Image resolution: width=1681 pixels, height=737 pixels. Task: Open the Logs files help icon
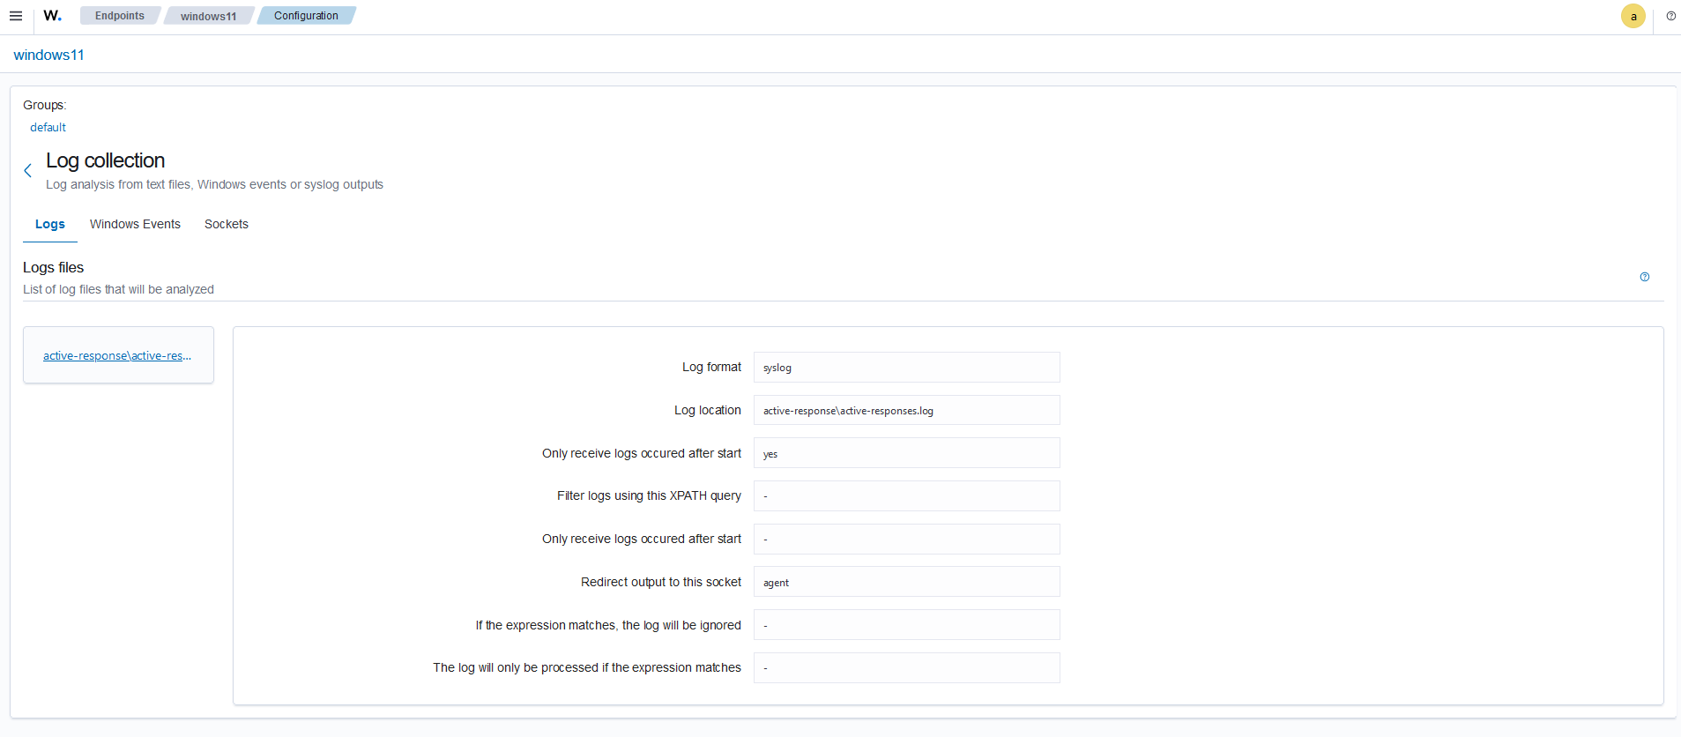1644,277
